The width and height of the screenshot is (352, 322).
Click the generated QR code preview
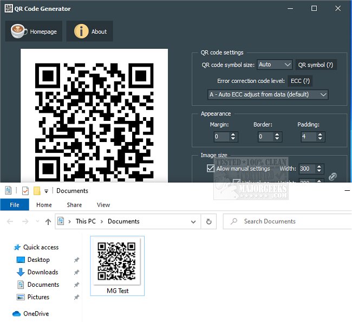click(94, 115)
